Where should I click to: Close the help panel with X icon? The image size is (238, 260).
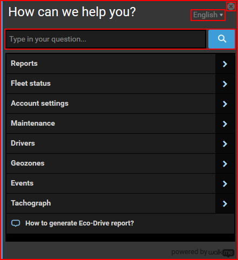tap(231, 6)
